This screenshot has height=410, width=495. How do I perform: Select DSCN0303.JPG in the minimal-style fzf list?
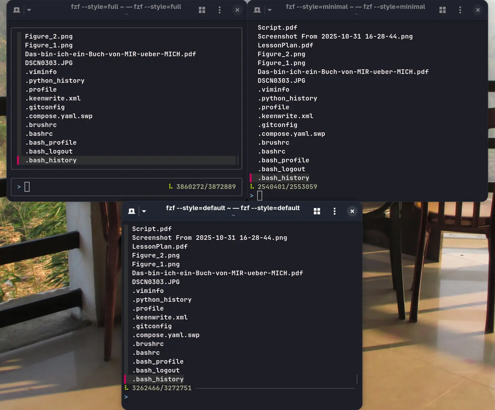click(x=281, y=80)
